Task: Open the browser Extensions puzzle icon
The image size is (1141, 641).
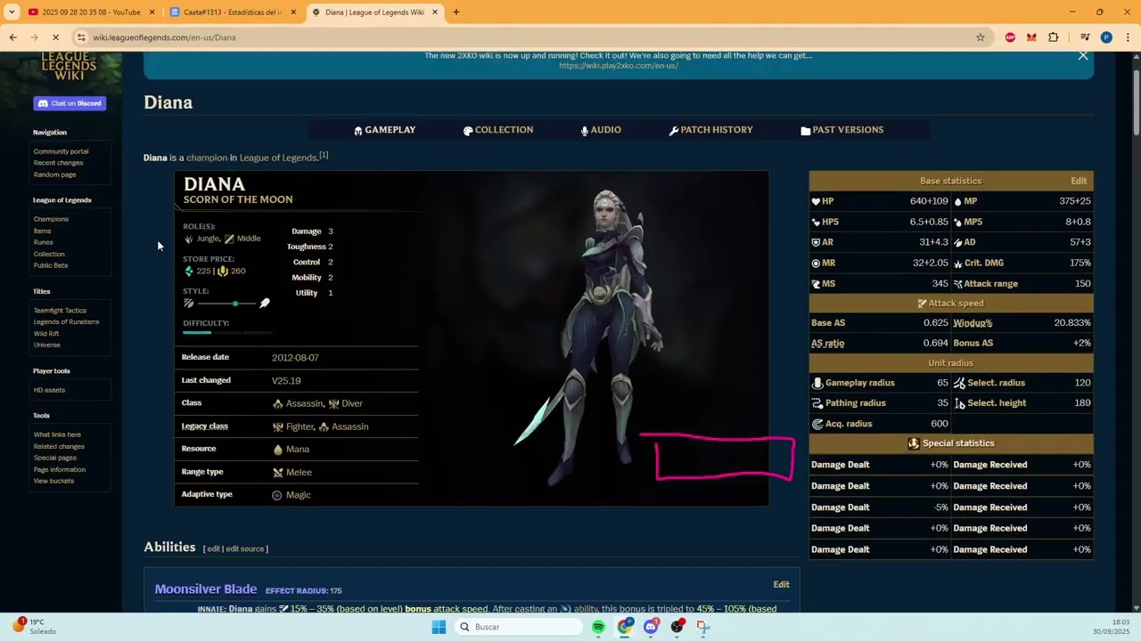Action: coord(1054,37)
